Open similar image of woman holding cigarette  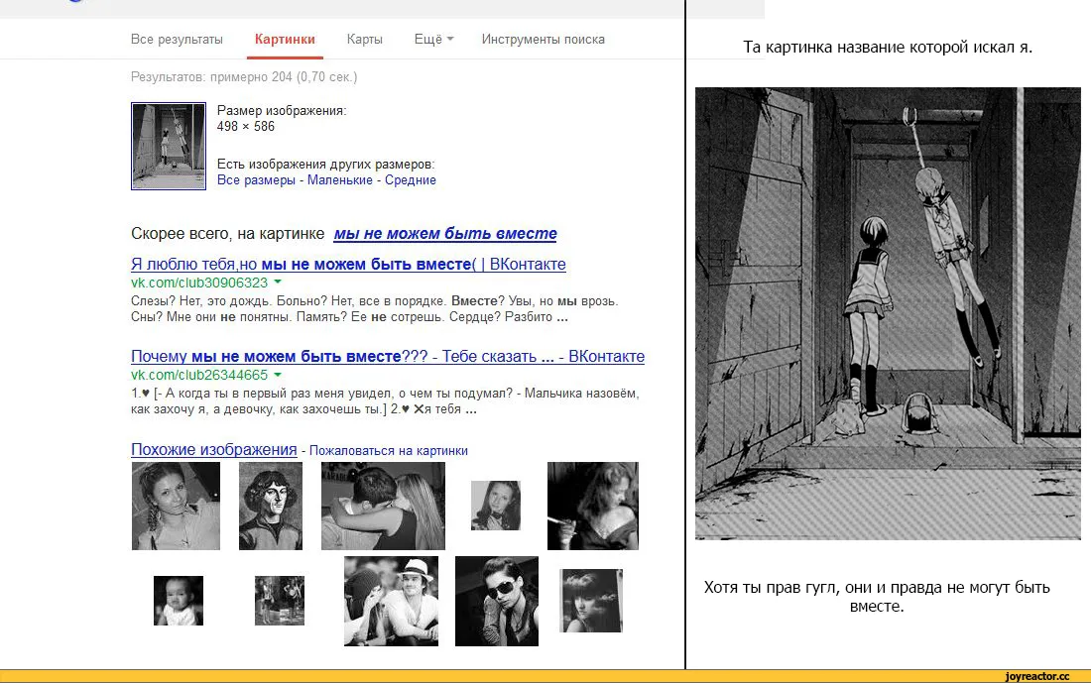pyautogui.click(x=593, y=506)
